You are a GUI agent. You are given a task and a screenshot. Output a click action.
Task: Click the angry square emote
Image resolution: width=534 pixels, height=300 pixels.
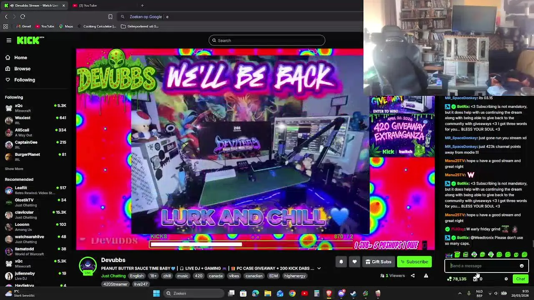pyautogui.click(x=466, y=255)
